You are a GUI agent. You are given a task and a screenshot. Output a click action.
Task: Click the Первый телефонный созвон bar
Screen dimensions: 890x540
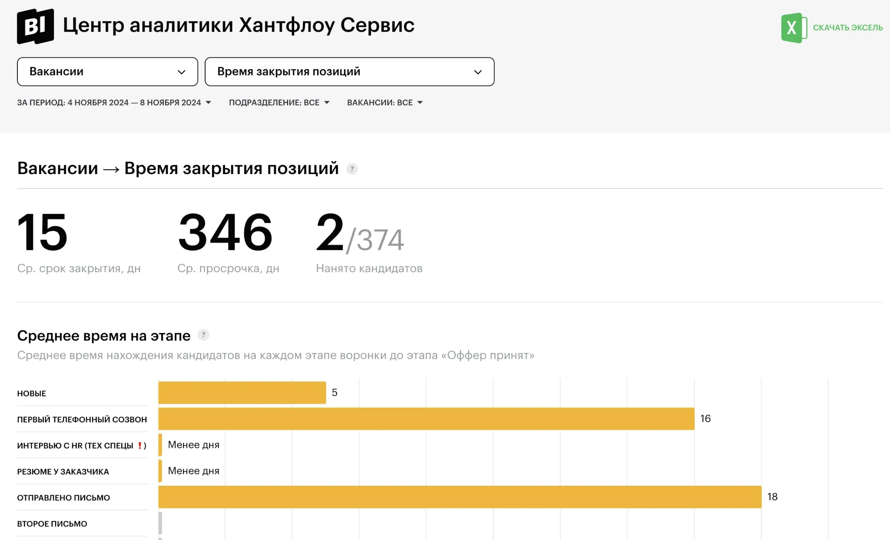426,419
